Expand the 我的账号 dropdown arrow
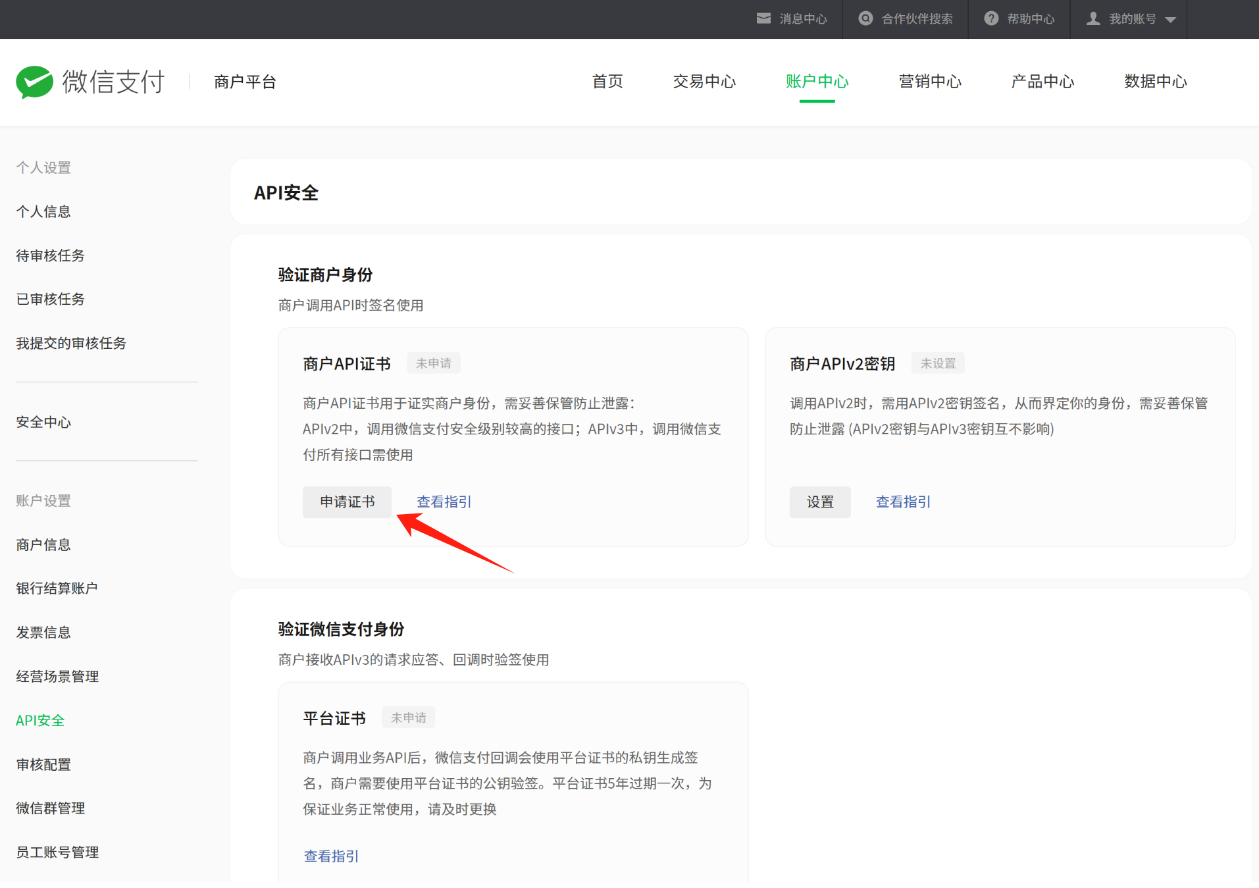This screenshot has width=1259, height=888. pos(1170,20)
